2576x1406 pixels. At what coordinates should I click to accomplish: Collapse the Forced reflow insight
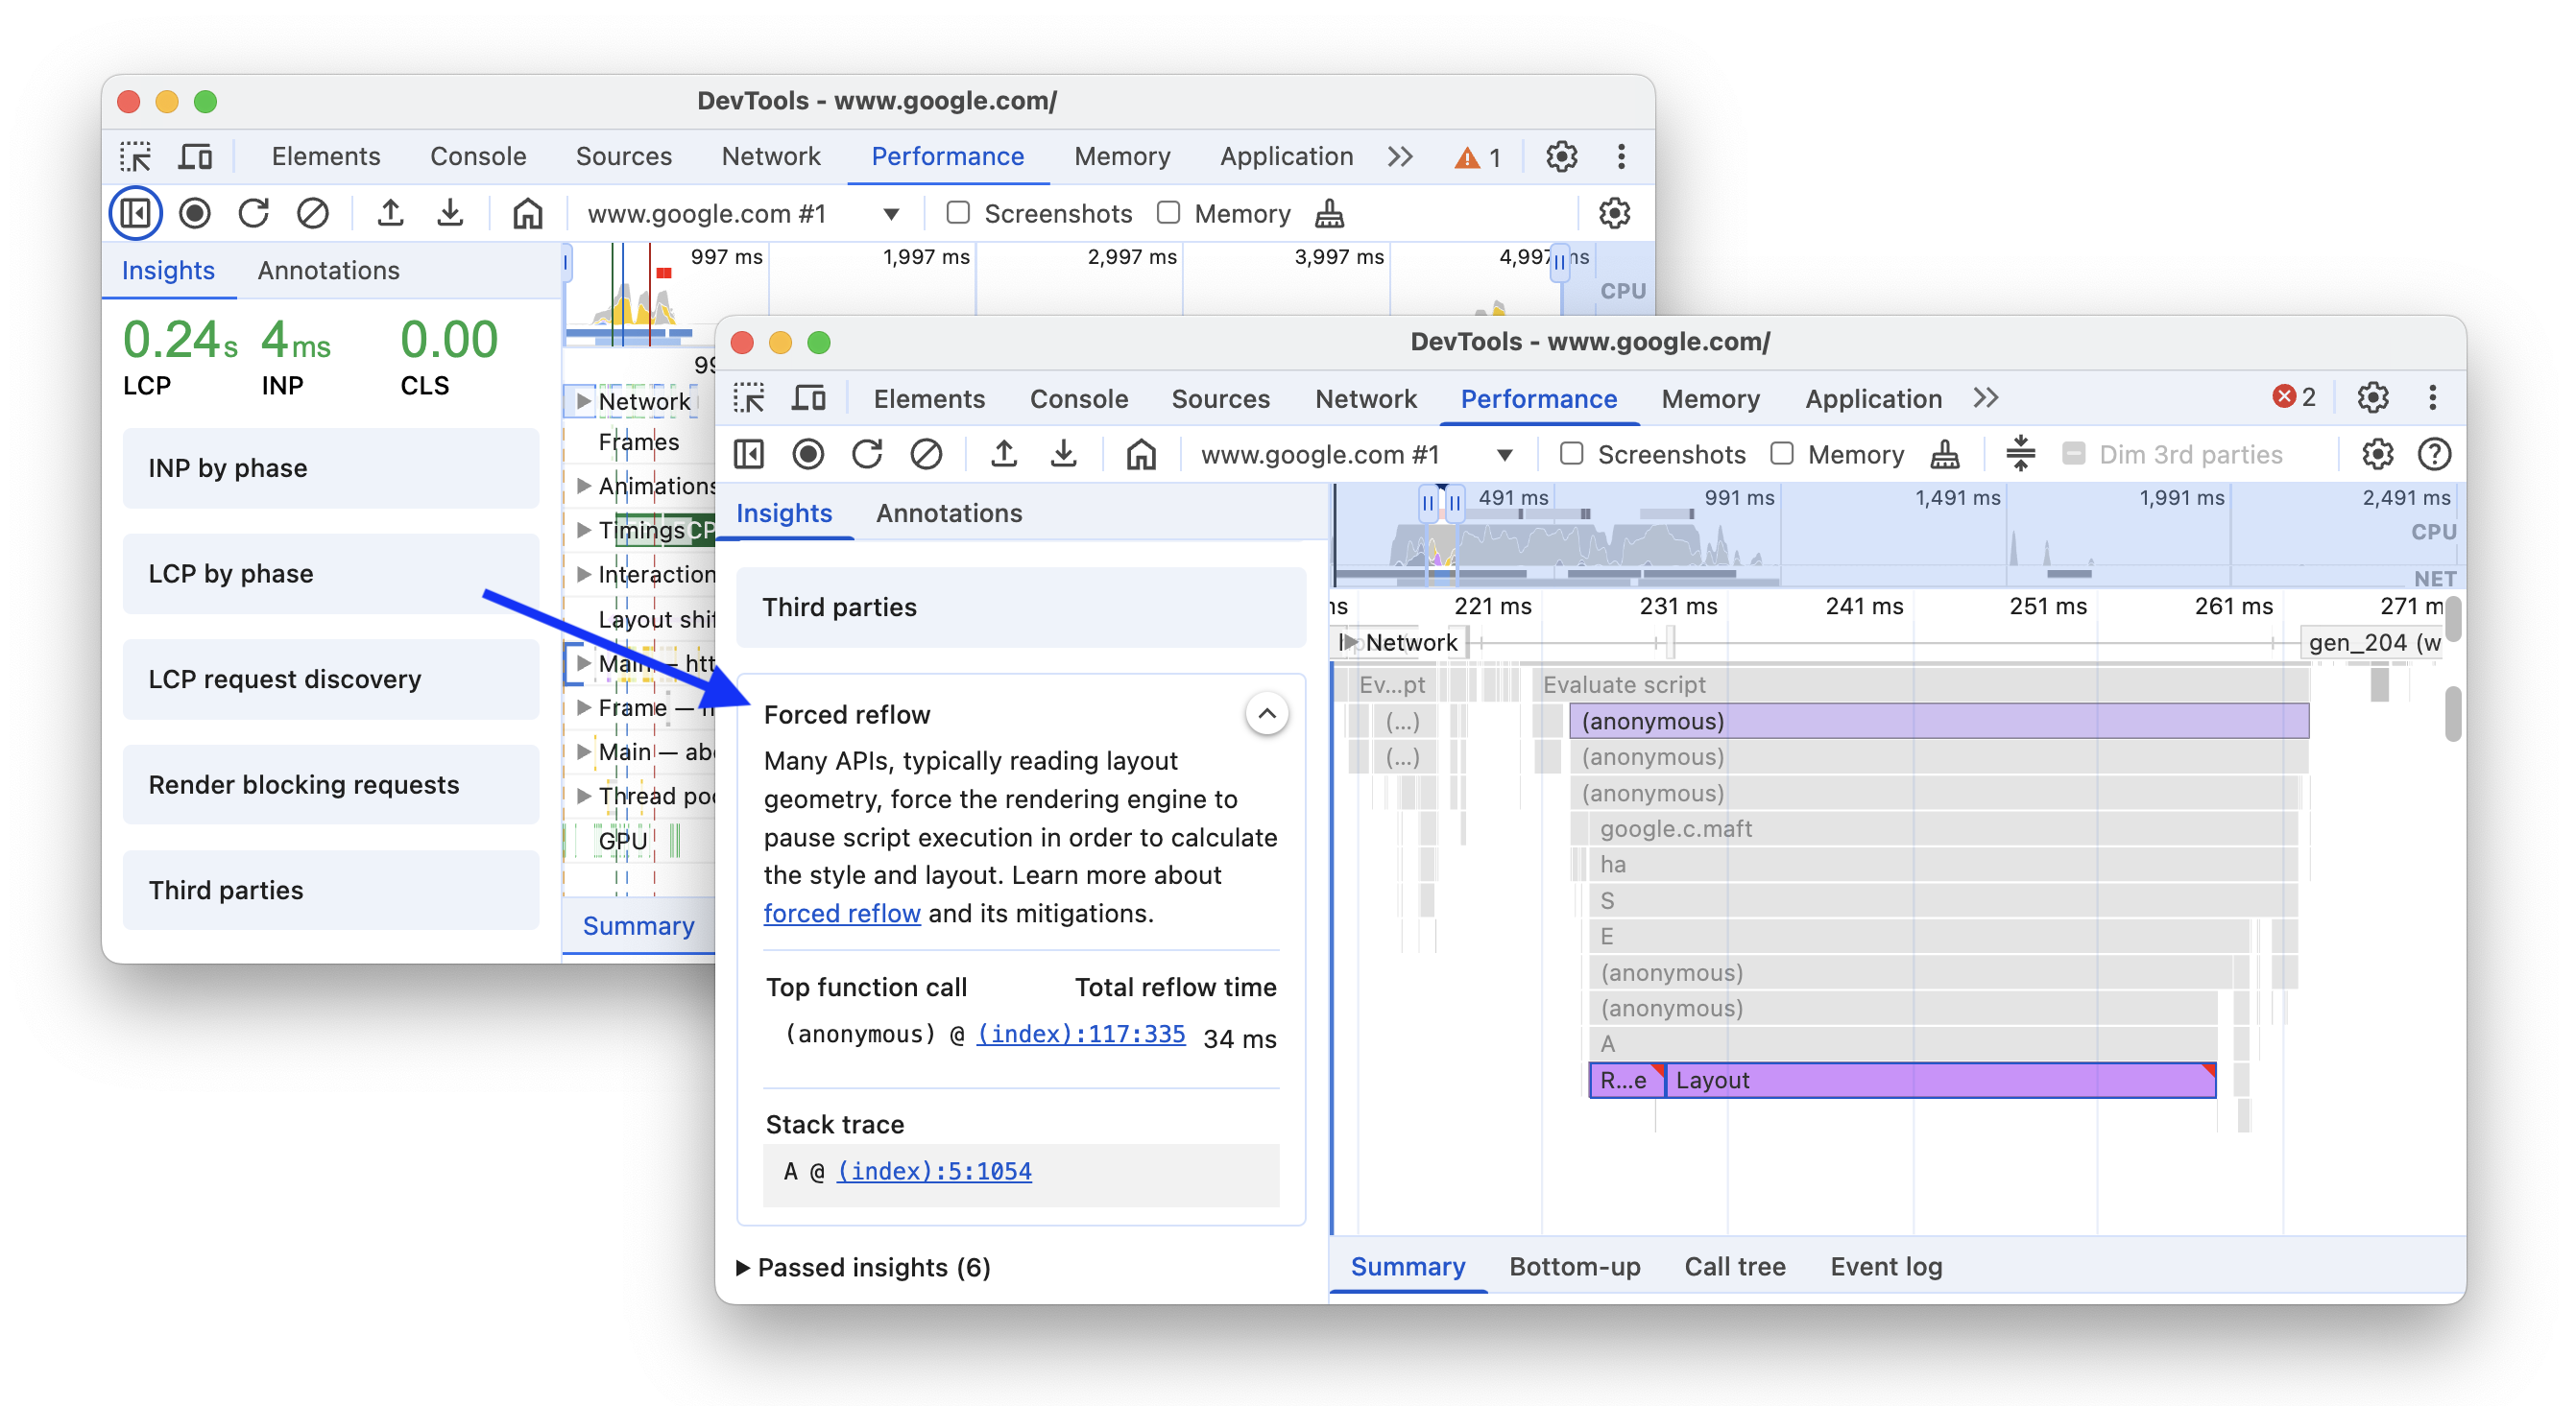1267,713
